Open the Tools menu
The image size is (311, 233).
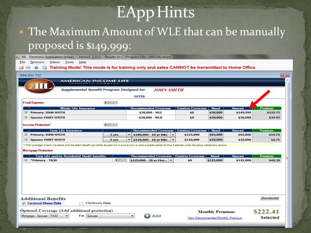(x=69, y=62)
